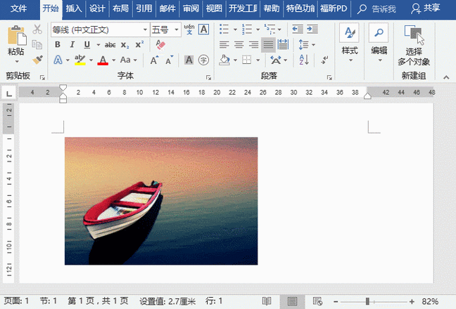Click the bullet list icon
The width and height of the screenshot is (456, 309).
224,29
